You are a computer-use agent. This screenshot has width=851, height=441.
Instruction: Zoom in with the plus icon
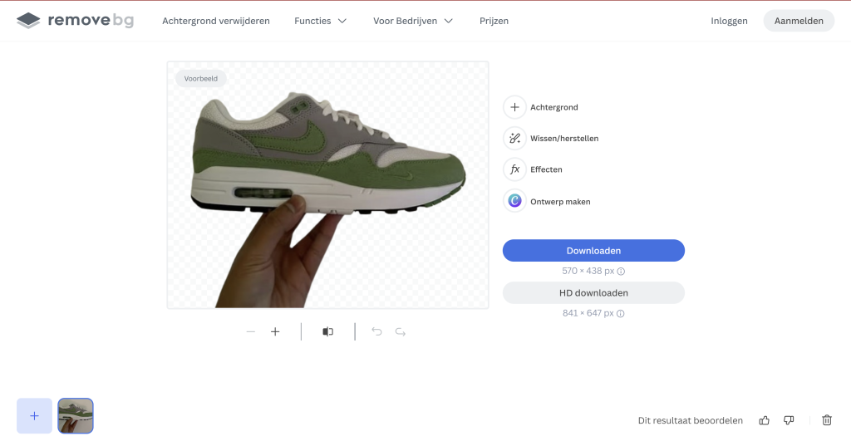point(275,332)
